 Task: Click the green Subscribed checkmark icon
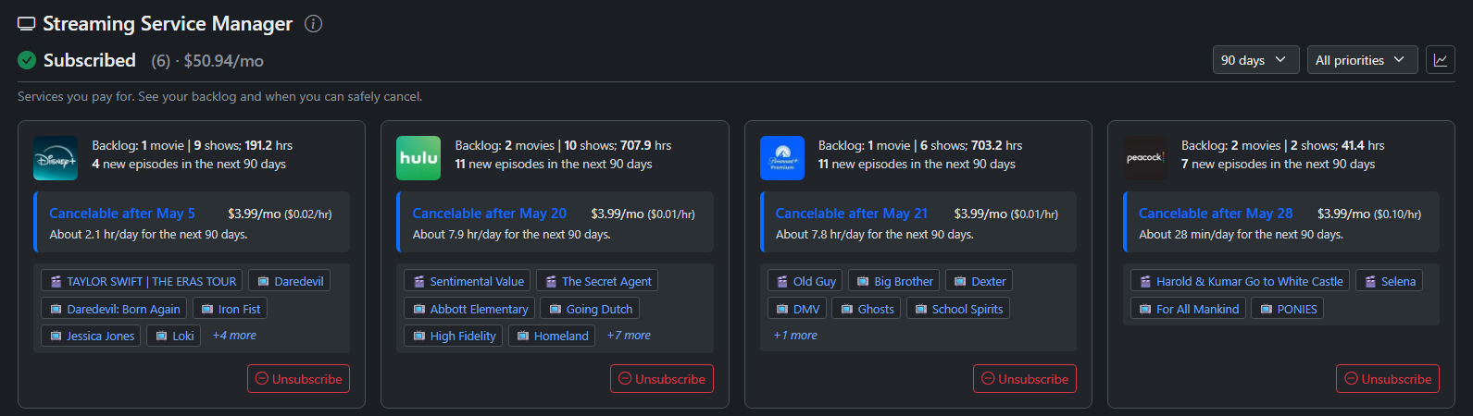point(27,61)
